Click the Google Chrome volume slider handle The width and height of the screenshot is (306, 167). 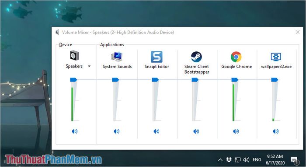point(235,80)
